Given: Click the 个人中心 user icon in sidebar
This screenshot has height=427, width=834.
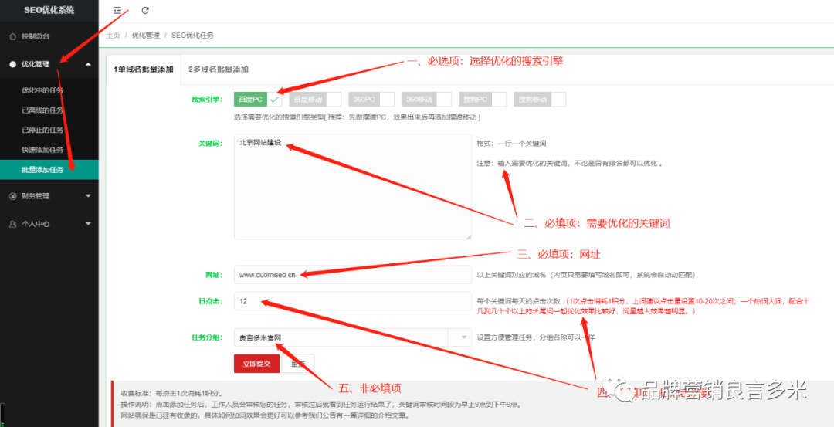Looking at the screenshot, I should pos(12,224).
